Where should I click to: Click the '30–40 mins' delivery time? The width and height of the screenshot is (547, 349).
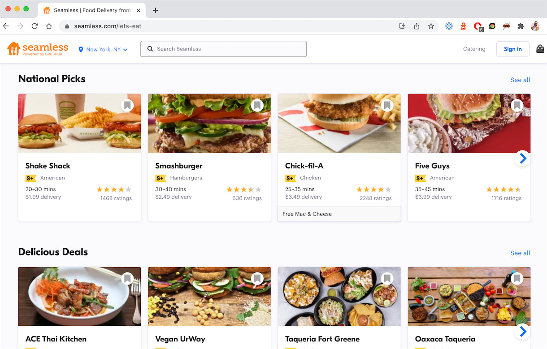coord(171,189)
